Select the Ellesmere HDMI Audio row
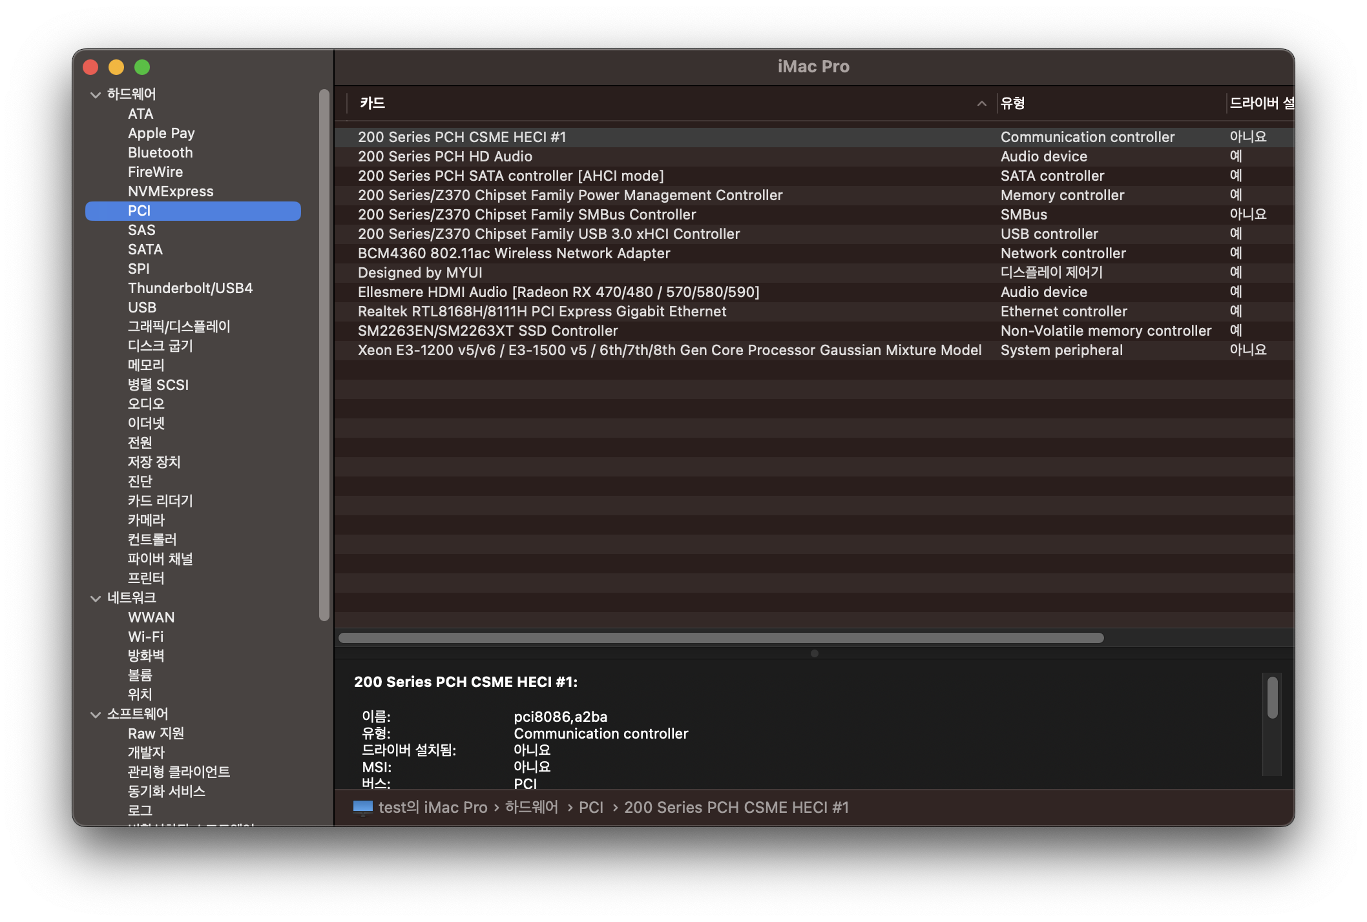The height and width of the screenshot is (922, 1367). pyautogui.click(x=814, y=292)
